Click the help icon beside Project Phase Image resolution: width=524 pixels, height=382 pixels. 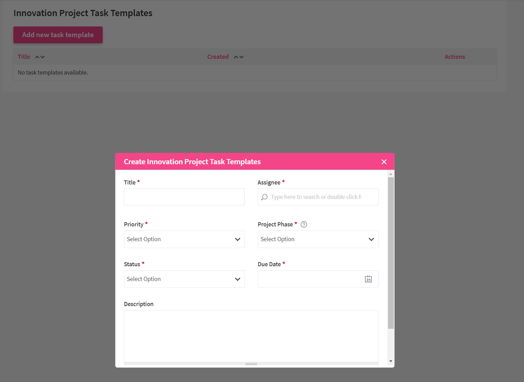point(304,224)
